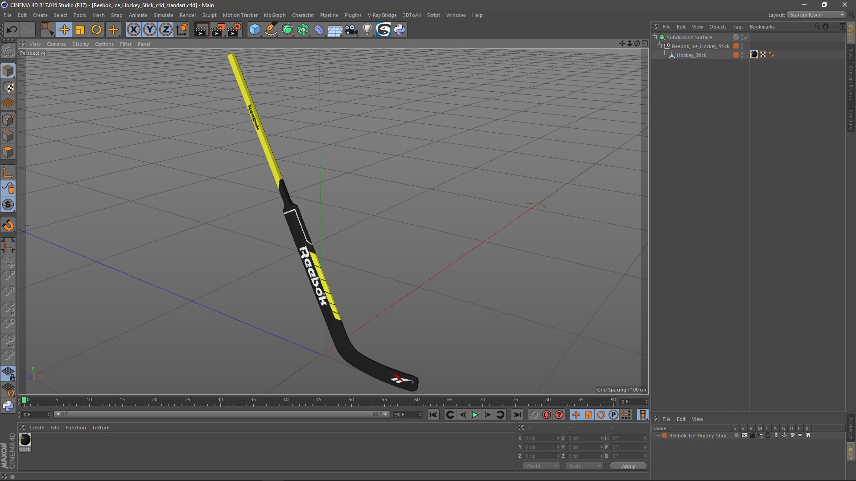Render to Picture Viewer
The image size is (856, 481).
click(218, 30)
